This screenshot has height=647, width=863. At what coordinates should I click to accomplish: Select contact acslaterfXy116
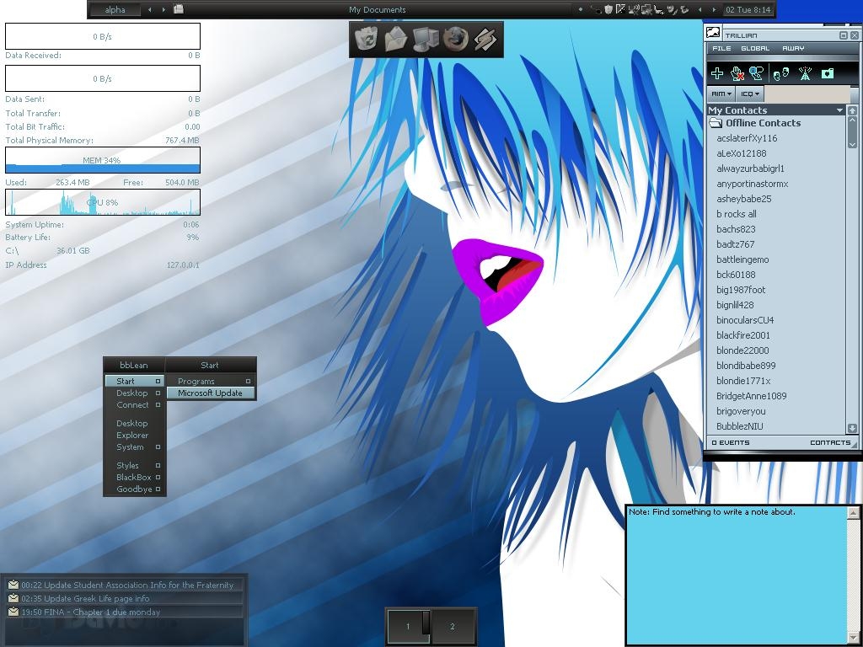(747, 138)
